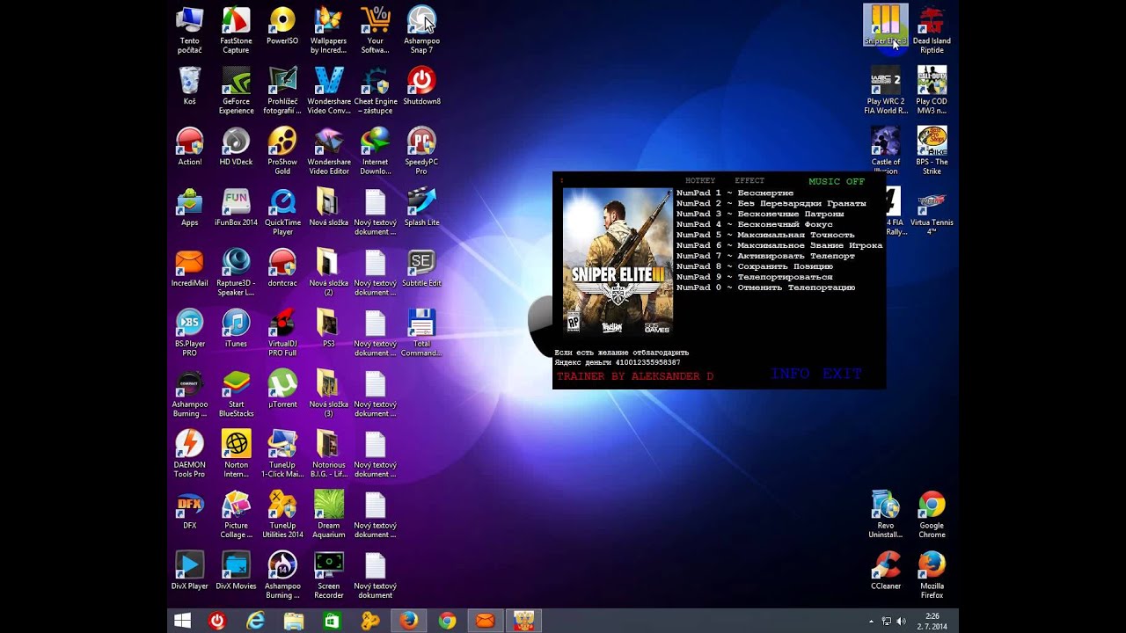Select Wondershare Video Editor icon
Image resolution: width=1126 pixels, height=633 pixels.
point(329,150)
